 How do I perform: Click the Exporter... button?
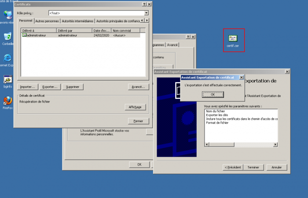click(50, 87)
